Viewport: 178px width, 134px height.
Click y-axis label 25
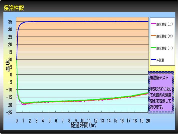[x=10, y=37]
